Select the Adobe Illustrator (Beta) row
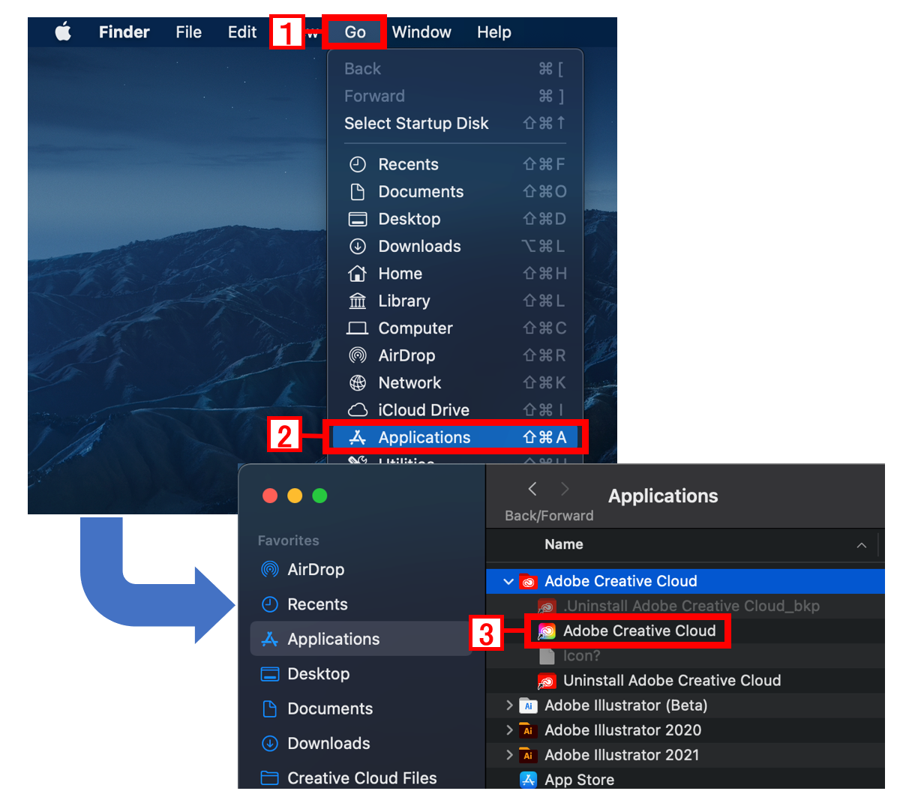906x812 pixels. tap(685, 705)
